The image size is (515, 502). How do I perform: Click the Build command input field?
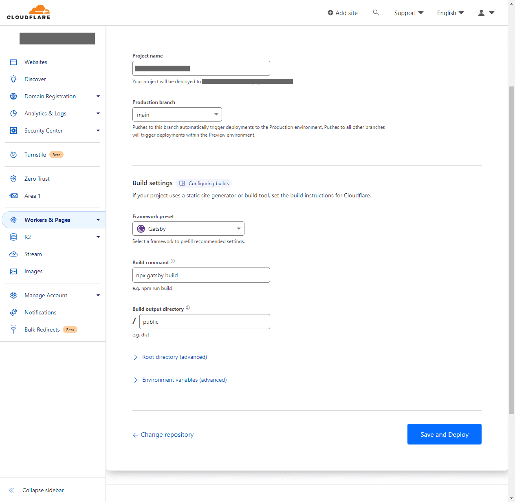[x=201, y=275]
